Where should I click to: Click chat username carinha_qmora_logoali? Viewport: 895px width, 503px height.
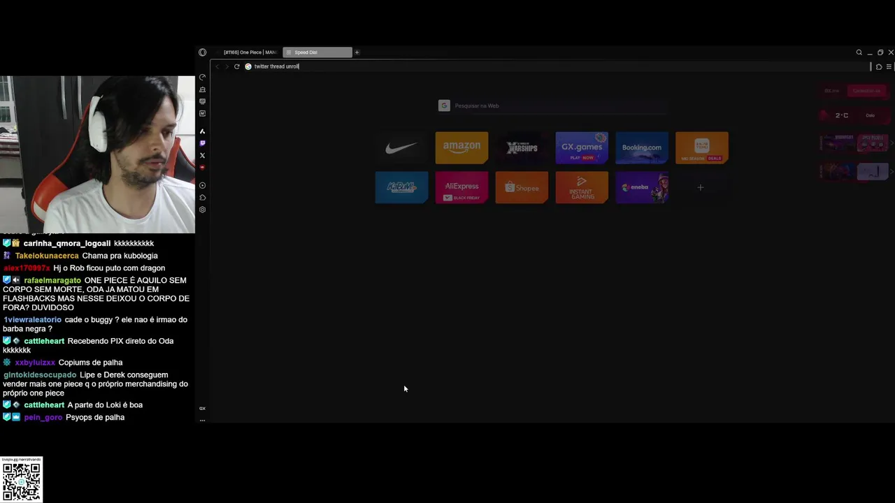click(x=67, y=243)
